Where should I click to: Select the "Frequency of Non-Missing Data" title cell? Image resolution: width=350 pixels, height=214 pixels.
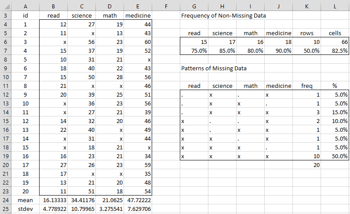[x=221, y=16]
